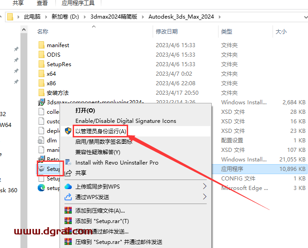This screenshot has width=308, height=248.
Task: Choose Install with Revo Uninstaller Pro
Action: coord(117,162)
